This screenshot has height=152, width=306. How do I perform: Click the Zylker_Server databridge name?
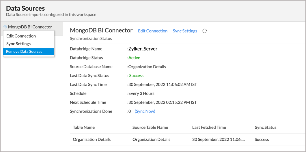click(x=143, y=49)
